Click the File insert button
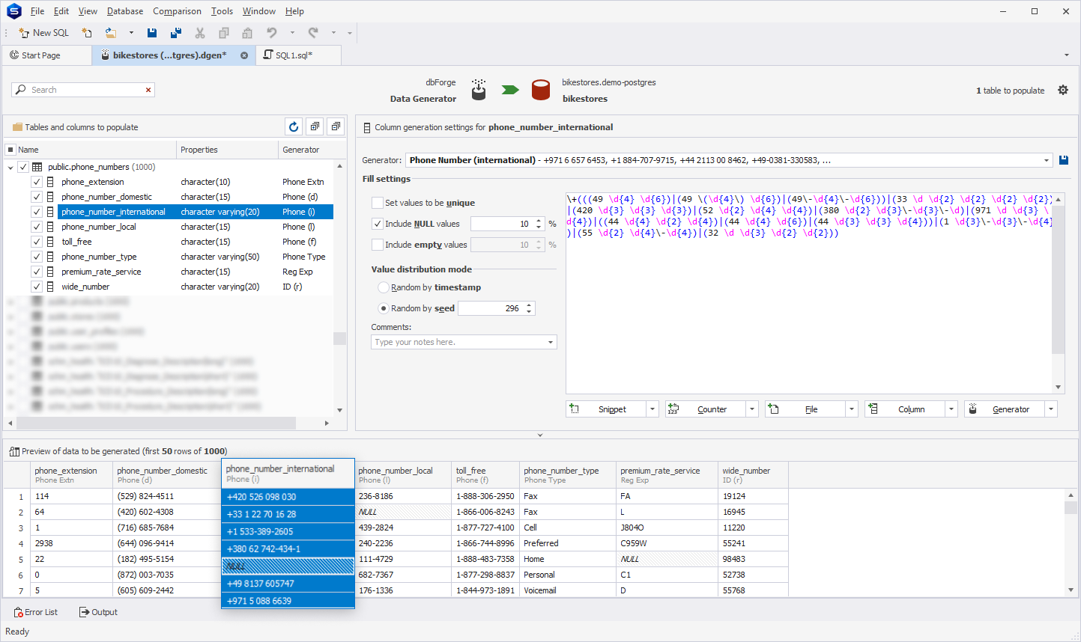Viewport: 1081px width, 642px height. pos(805,409)
